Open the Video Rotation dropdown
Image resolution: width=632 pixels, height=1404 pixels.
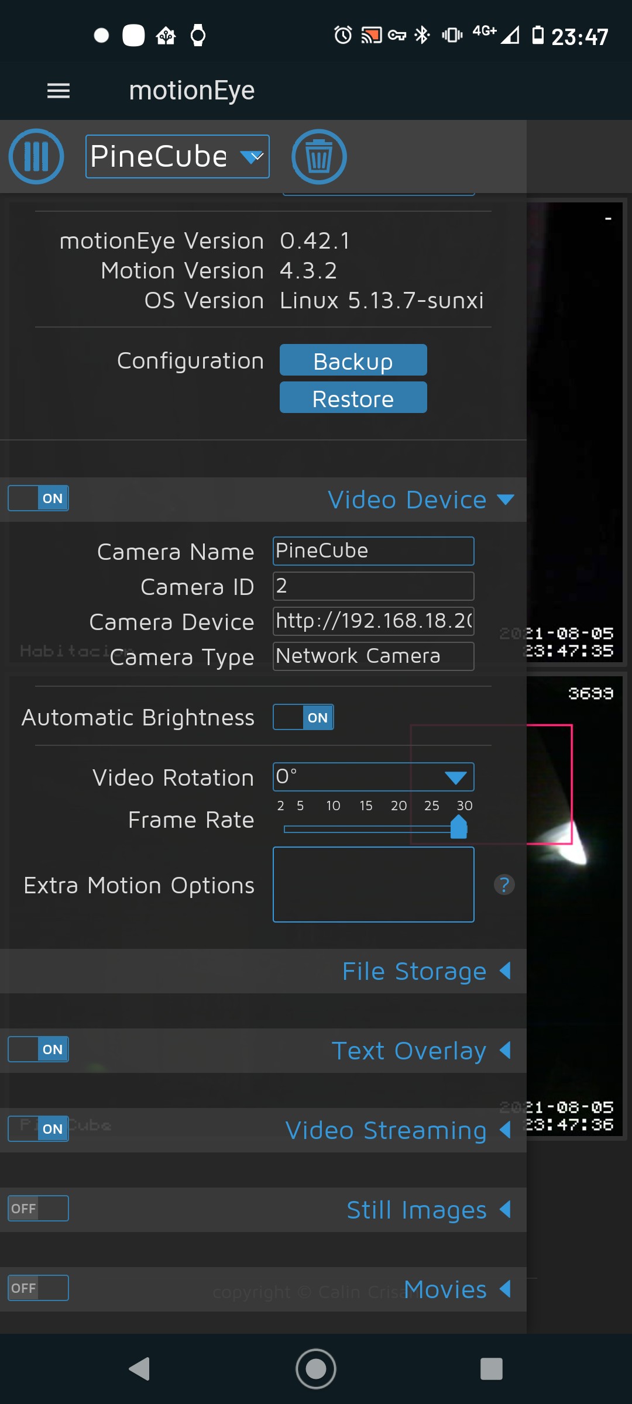click(x=373, y=777)
